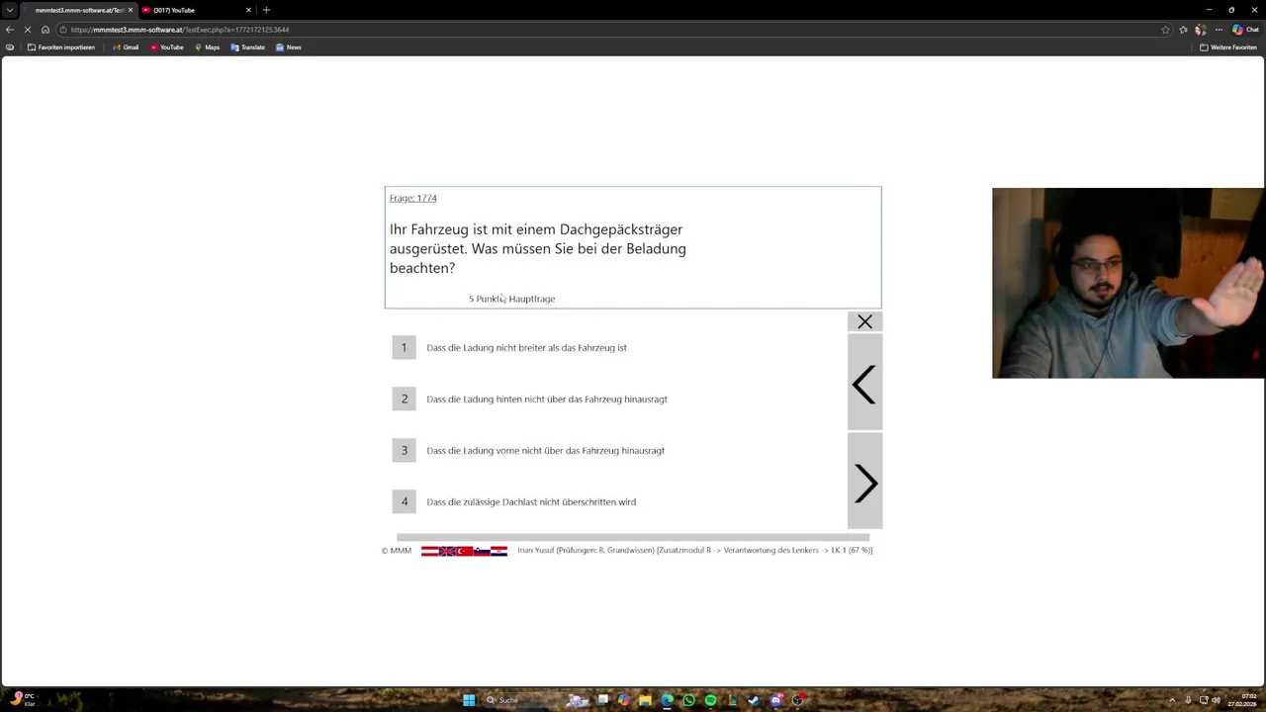Click the address bar URL field

pos(613,30)
